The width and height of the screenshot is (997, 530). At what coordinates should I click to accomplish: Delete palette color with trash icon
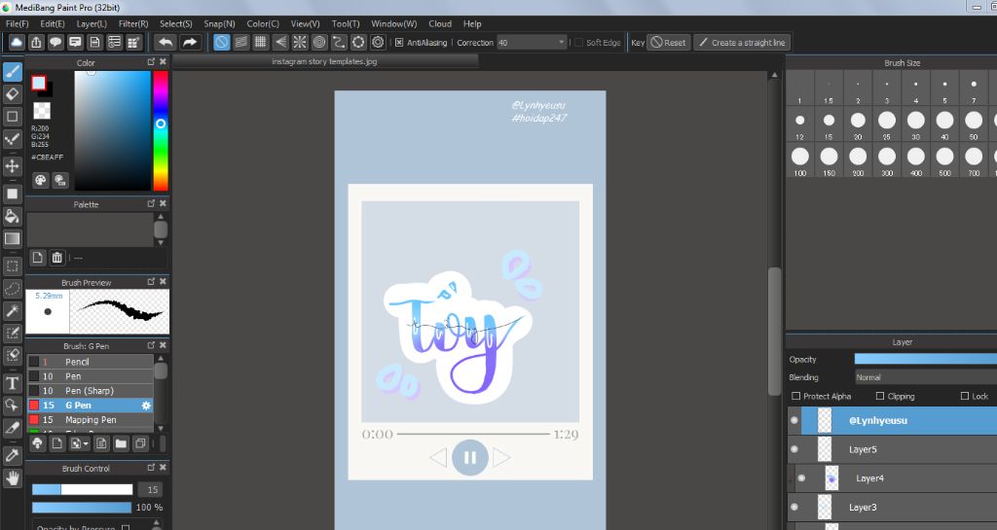(57, 258)
